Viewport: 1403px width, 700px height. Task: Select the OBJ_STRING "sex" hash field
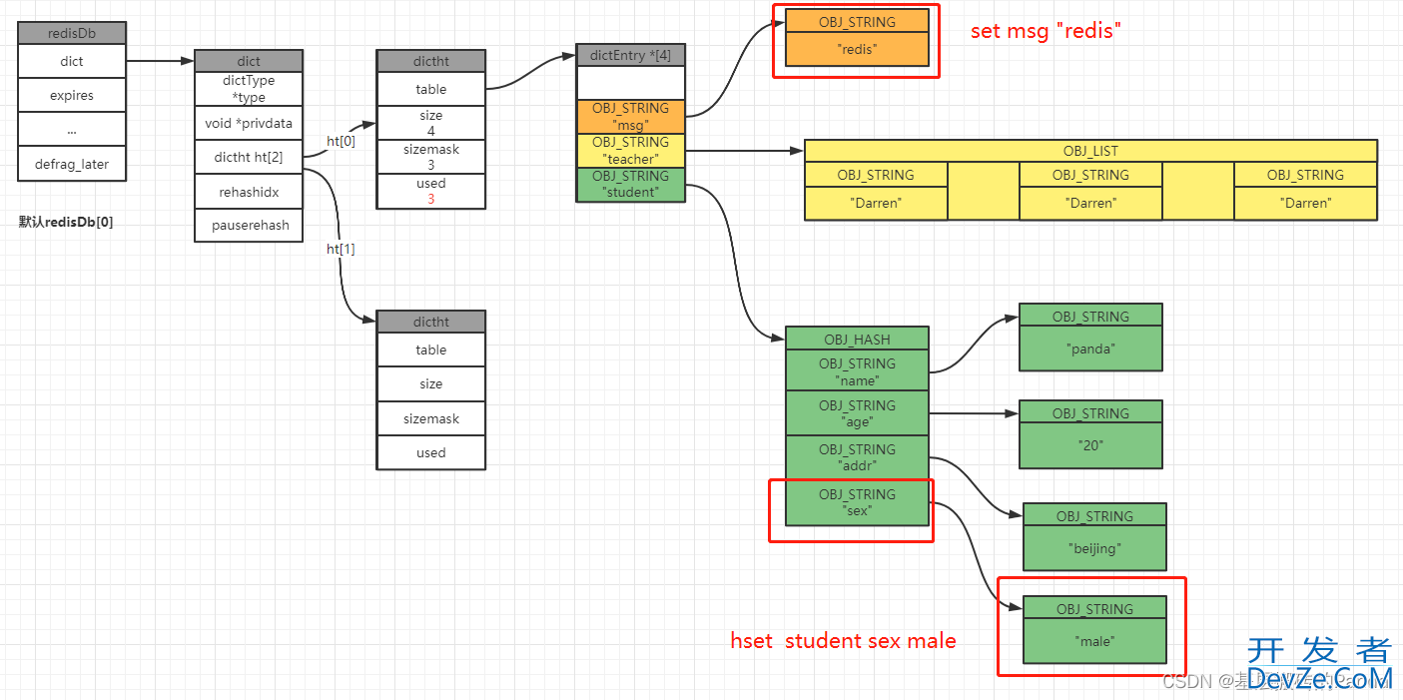[x=857, y=502]
